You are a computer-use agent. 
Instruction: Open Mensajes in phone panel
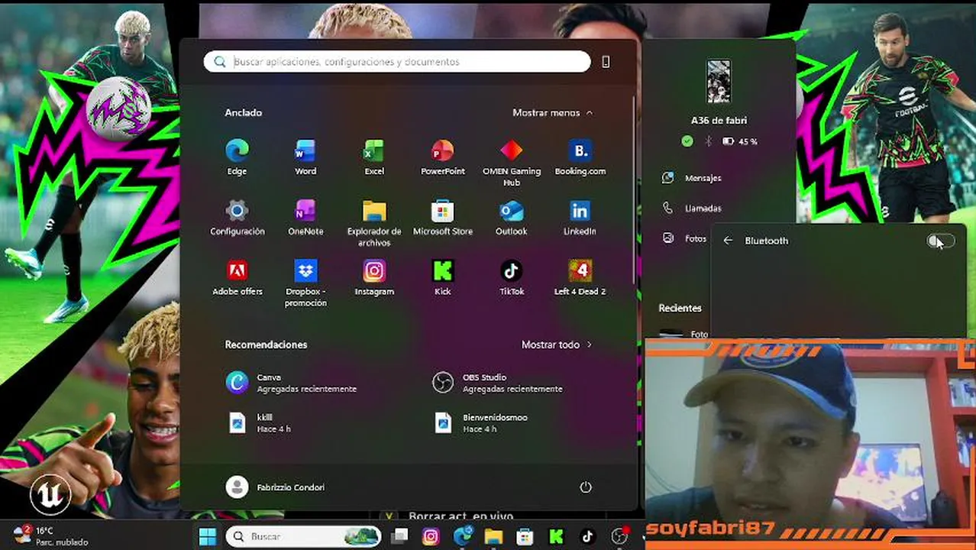[692, 178]
